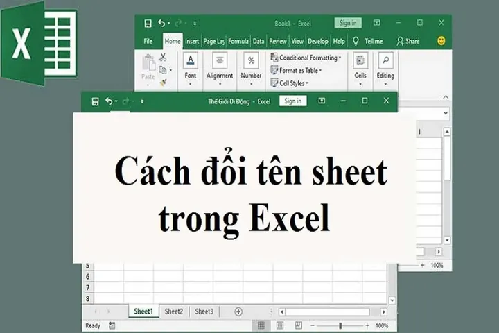499x333 pixels.
Task: Collapse the ribbon in Book1 window
Action: (446, 97)
